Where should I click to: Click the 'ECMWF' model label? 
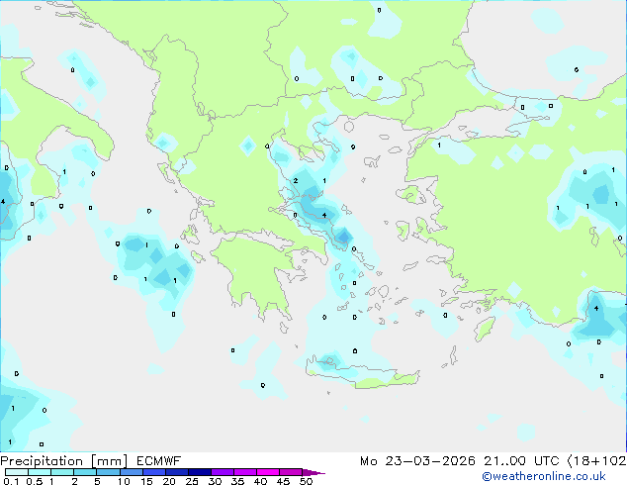[159, 461]
